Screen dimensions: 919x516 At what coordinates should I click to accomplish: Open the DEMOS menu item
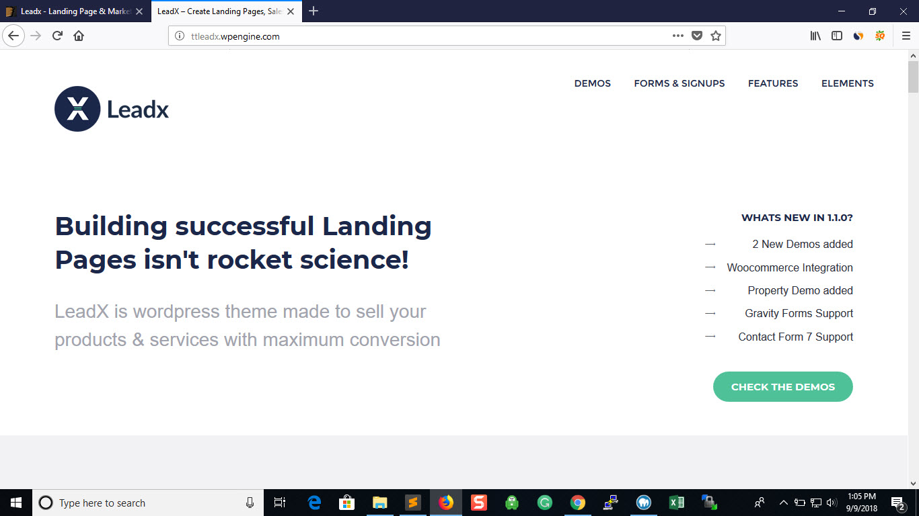coord(592,83)
